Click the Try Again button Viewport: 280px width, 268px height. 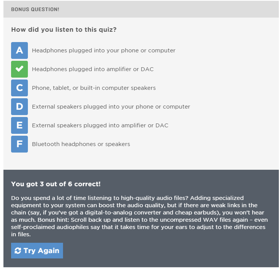tap(37, 250)
